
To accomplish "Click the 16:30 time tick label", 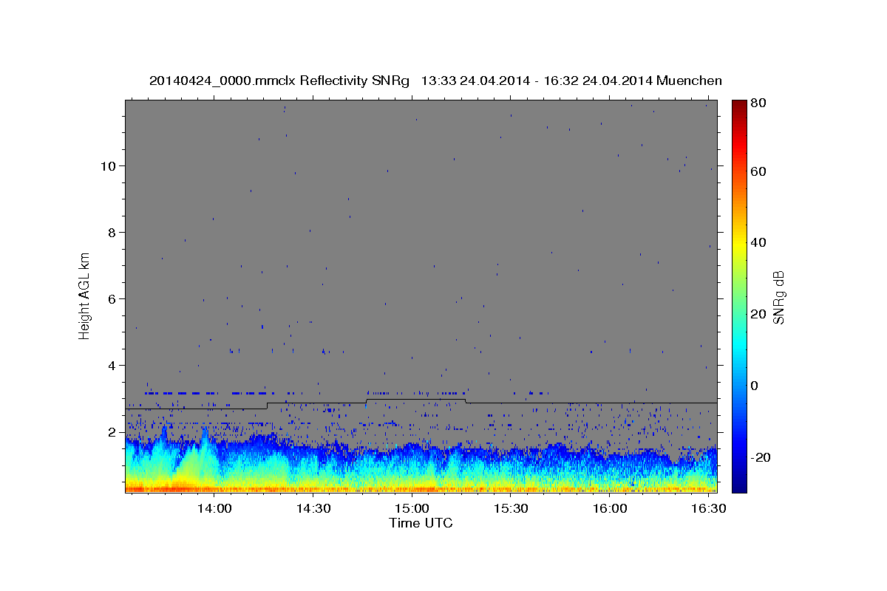I will pyautogui.click(x=707, y=509).
